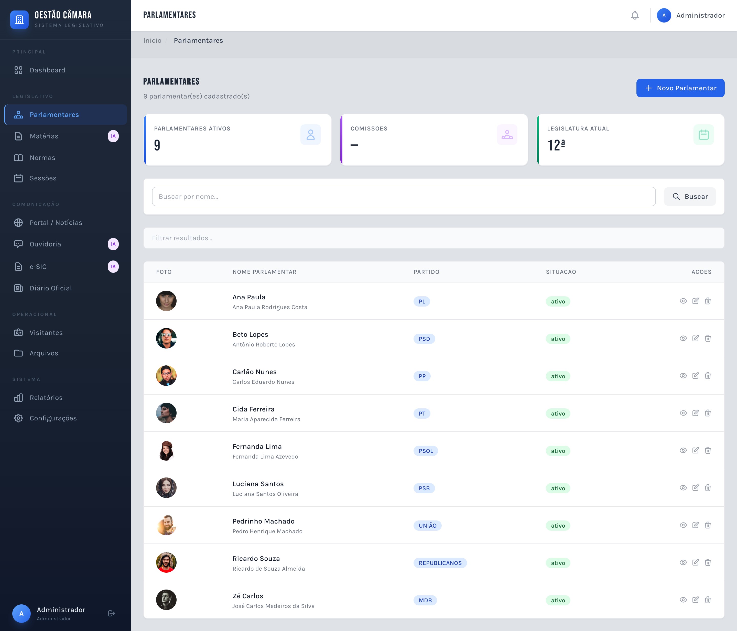Show Pedrinho Machado using eye icon

pyautogui.click(x=683, y=525)
